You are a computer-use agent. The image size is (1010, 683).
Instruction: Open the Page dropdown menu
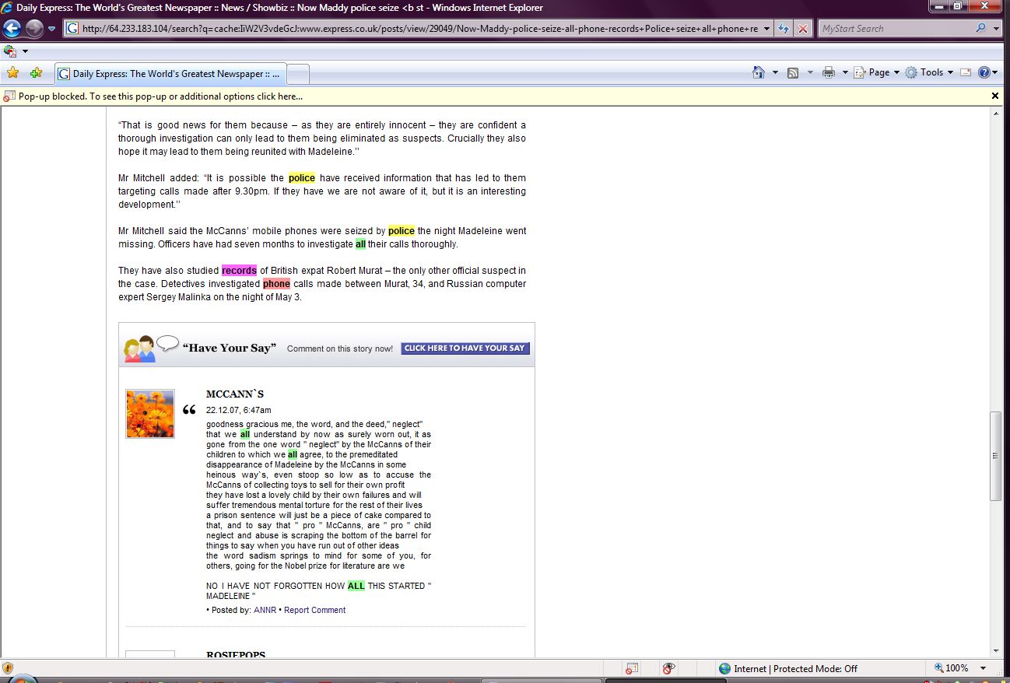point(877,72)
